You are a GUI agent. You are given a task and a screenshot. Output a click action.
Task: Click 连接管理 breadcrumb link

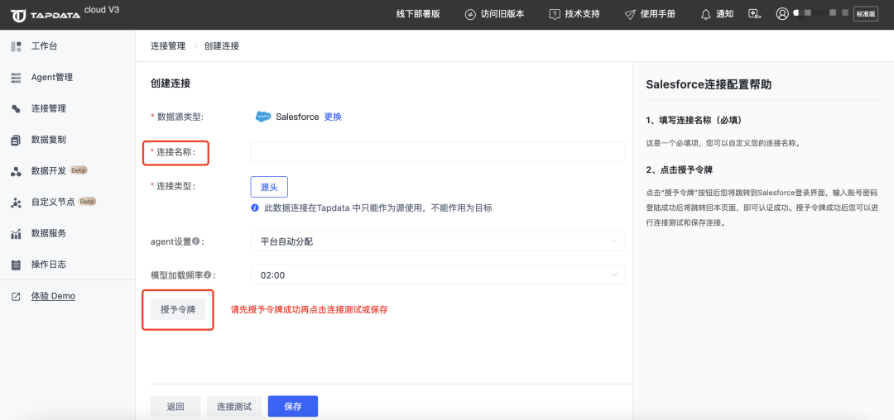[x=168, y=46]
